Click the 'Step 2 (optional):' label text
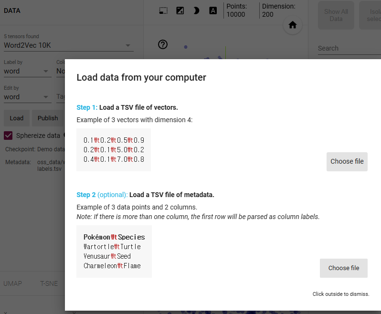The height and width of the screenshot is (314, 381). [102, 195]
